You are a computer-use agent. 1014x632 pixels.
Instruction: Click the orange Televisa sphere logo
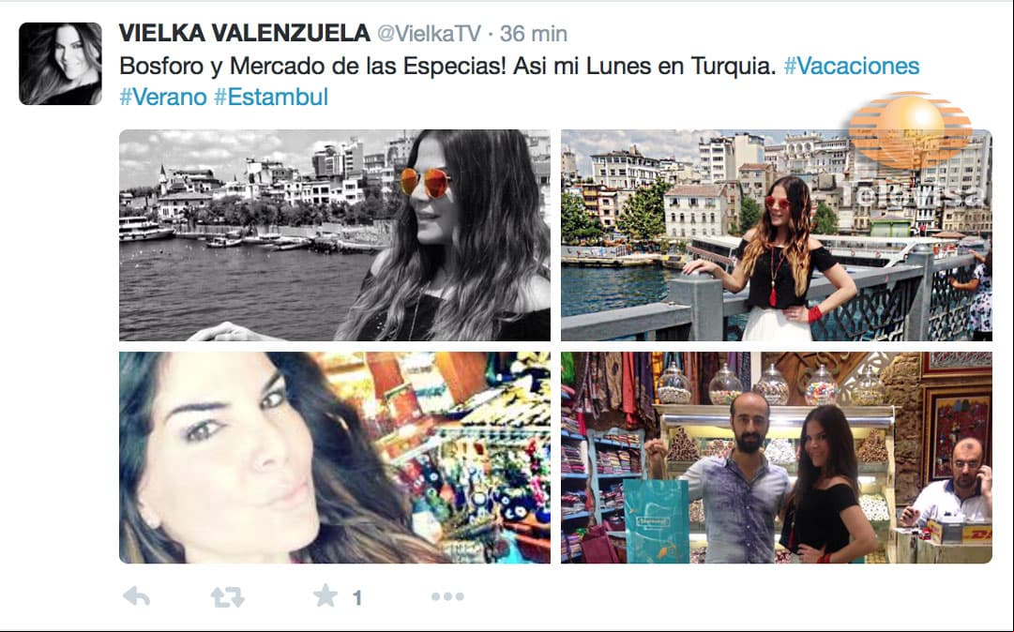pos(910,131)
